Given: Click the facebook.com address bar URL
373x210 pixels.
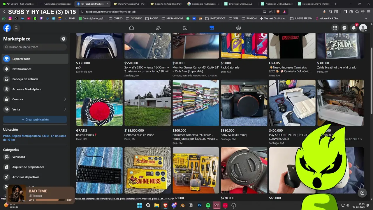Looking at the screenshot, I should [111, 12].
